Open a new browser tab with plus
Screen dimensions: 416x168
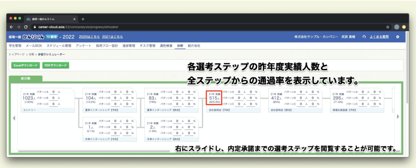pos(83,19)
